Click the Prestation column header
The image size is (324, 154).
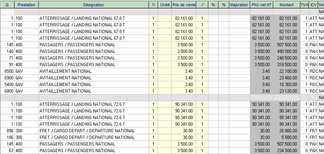tap(26, 5)
